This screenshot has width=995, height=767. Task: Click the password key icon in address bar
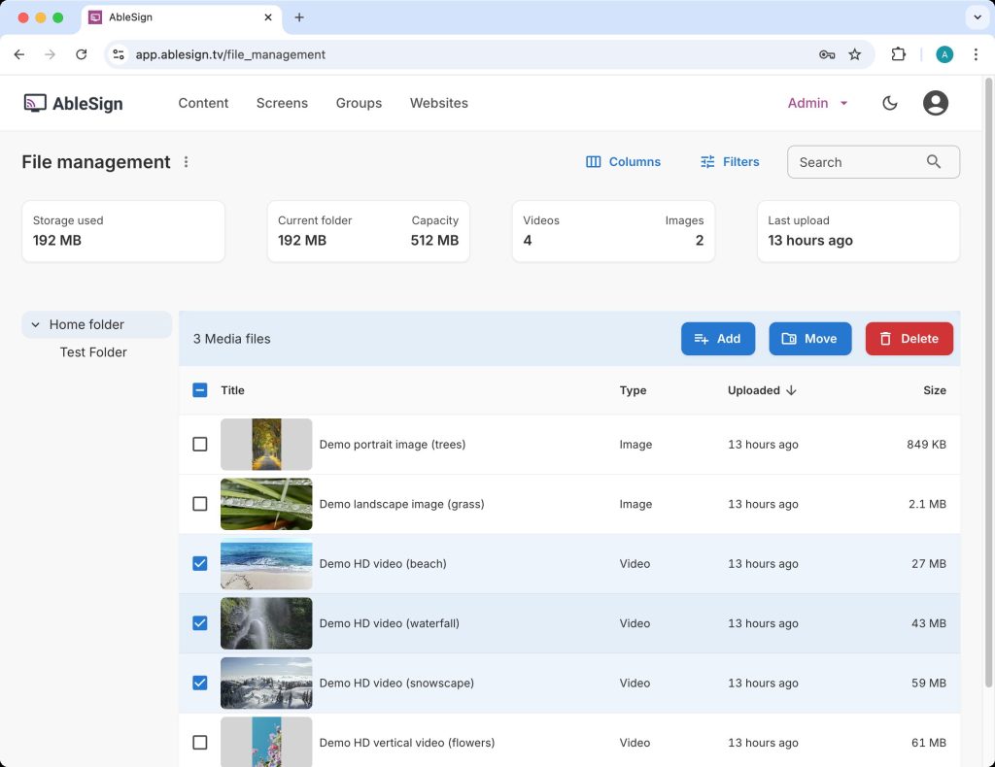click(x=826, y=54)
